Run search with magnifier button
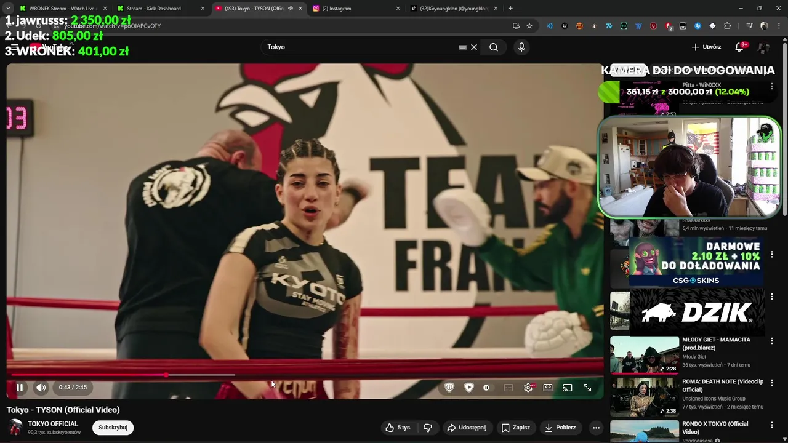The image size is (788, 443). pyautogui.click(x=494, y=47)
